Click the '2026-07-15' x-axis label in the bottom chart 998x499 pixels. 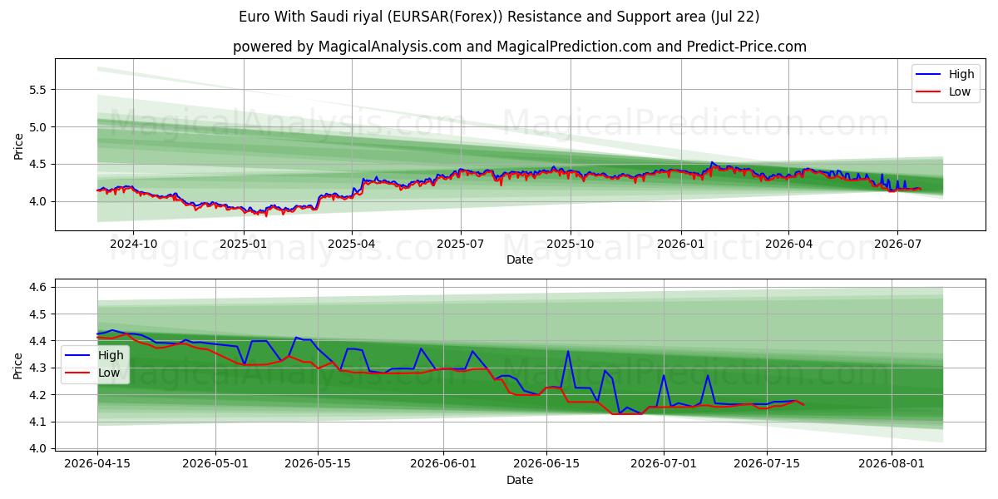tap(768, 465)
